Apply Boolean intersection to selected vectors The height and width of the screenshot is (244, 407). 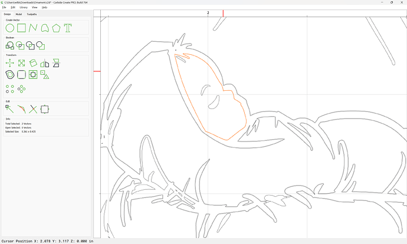pyautogui.click(x=20, y=45)
